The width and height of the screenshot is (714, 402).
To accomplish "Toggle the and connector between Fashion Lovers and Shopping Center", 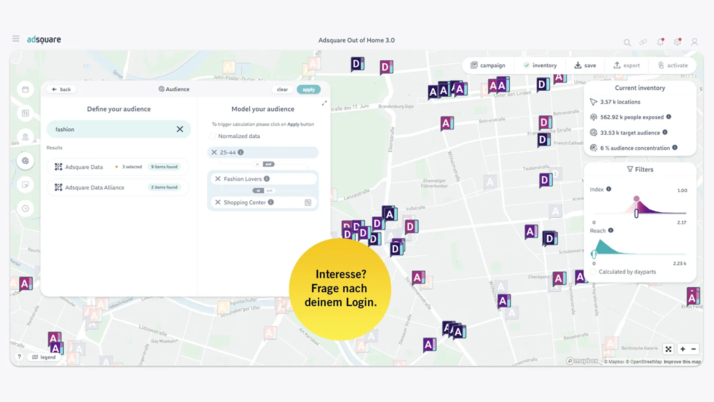I will pos(269,190).
